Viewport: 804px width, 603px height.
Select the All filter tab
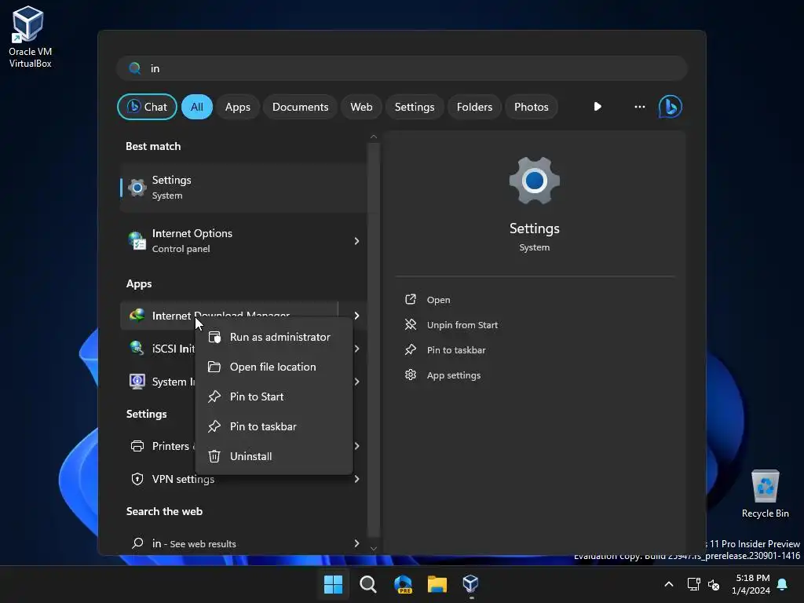[x=197, y=107]
